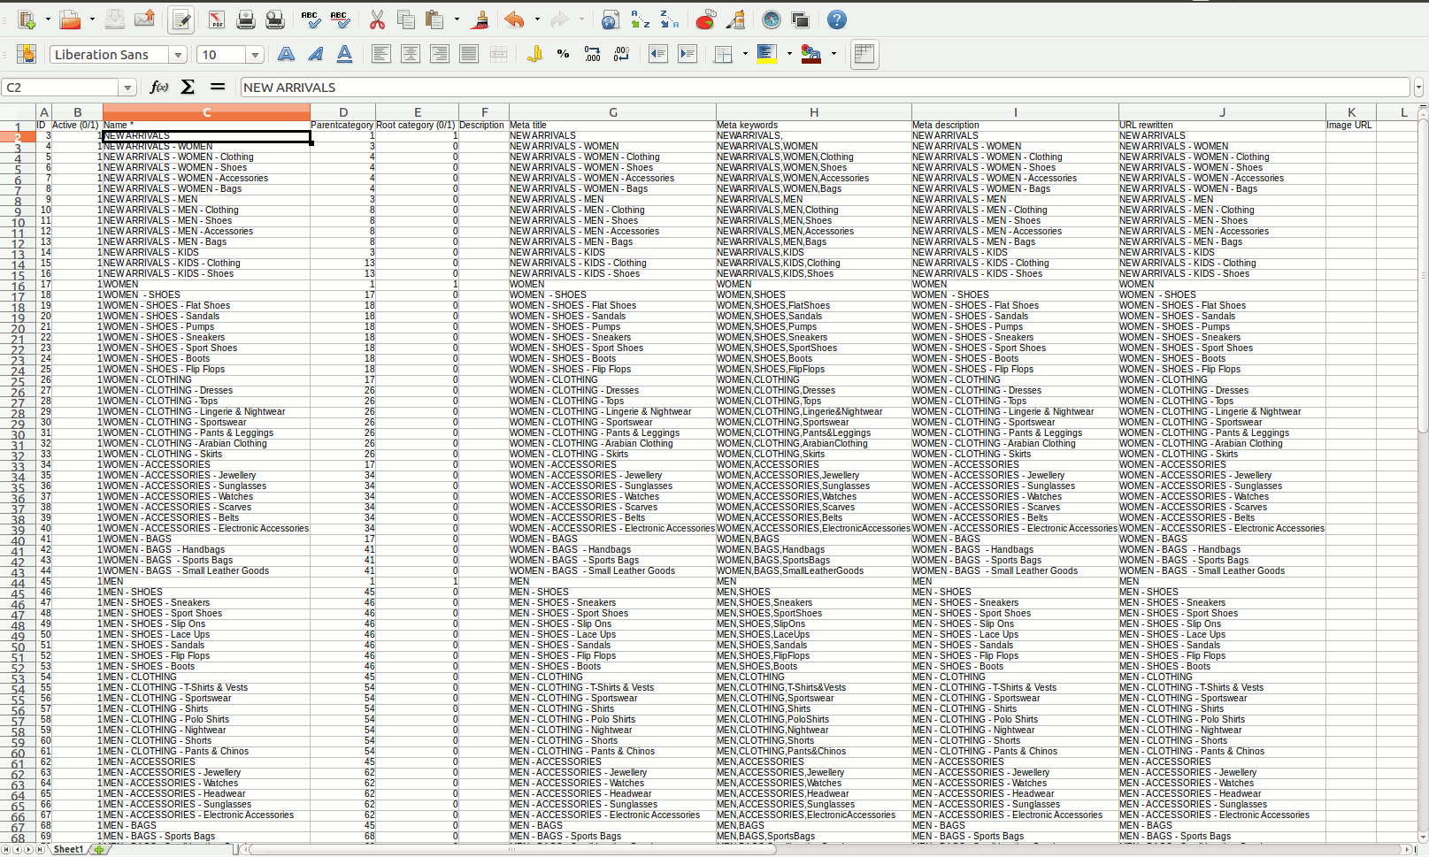Click Liberation Sans font name field
The image size is (1429, 857).
pos(109,55)
